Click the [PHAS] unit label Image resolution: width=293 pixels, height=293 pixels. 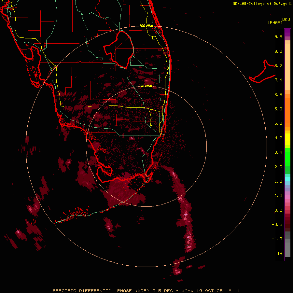[x=275, y=23]
